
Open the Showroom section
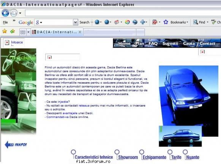point(128,157)
